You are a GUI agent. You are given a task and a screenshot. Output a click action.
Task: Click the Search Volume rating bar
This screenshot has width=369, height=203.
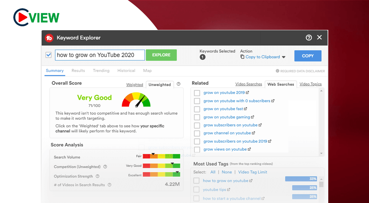(161, 156)
